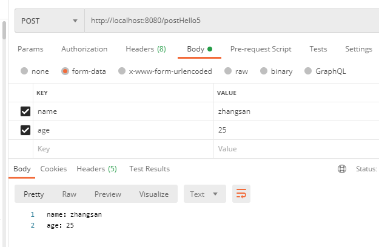Screen dimensions: 379x247
Task: Choose the x-www-form-urlencoded option
Action: (x=122, y=71)
